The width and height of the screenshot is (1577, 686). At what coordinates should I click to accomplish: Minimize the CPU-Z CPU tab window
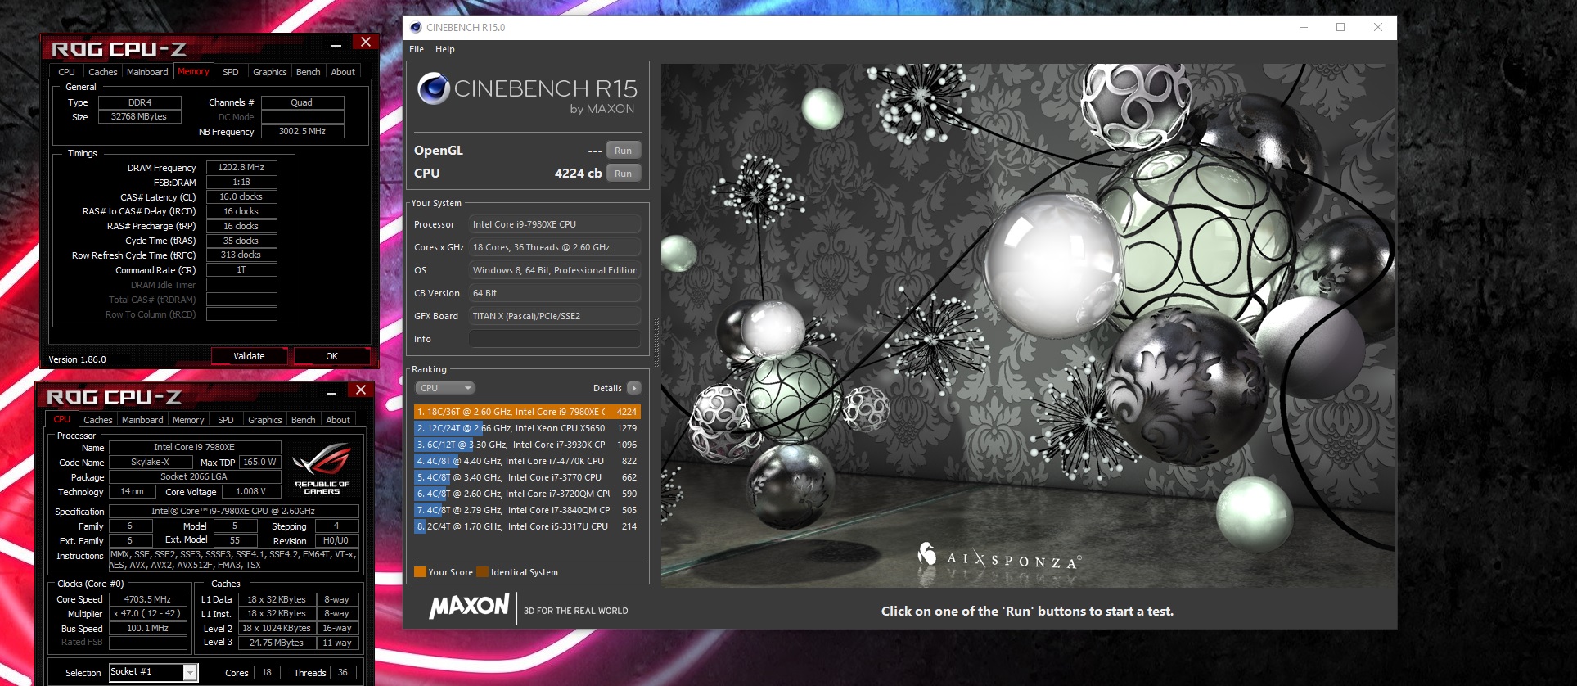click(331, 393)
